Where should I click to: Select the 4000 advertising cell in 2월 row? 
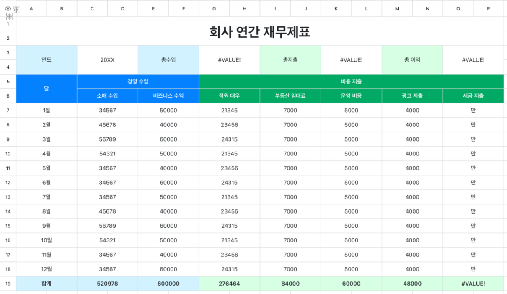click(412, 125)
